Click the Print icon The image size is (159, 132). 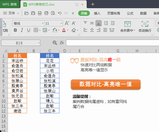tap(46, 13)
